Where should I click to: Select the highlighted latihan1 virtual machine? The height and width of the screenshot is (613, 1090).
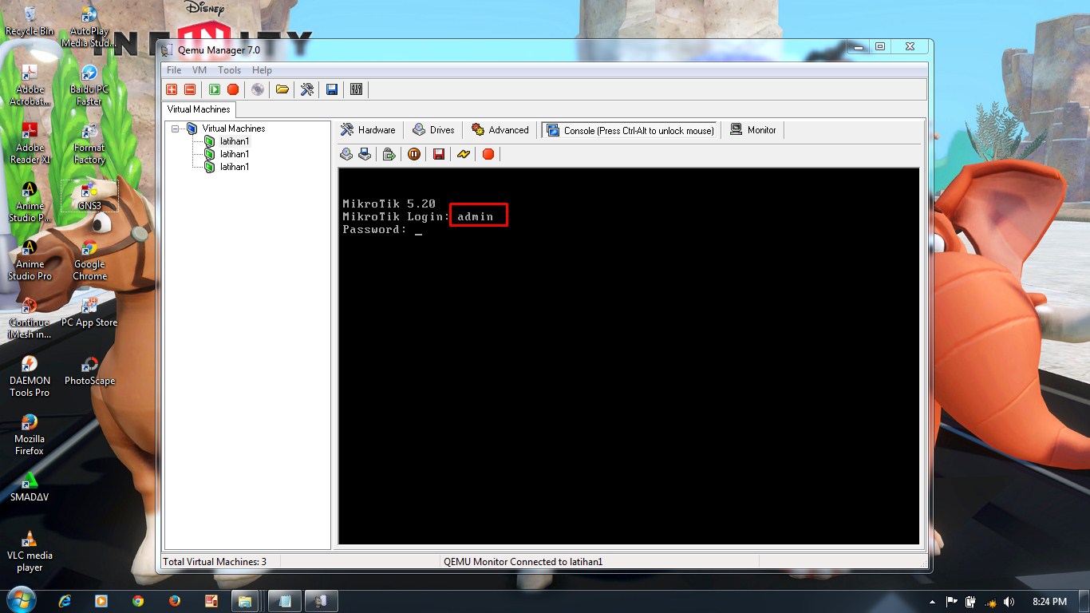[x=234, y=141]
